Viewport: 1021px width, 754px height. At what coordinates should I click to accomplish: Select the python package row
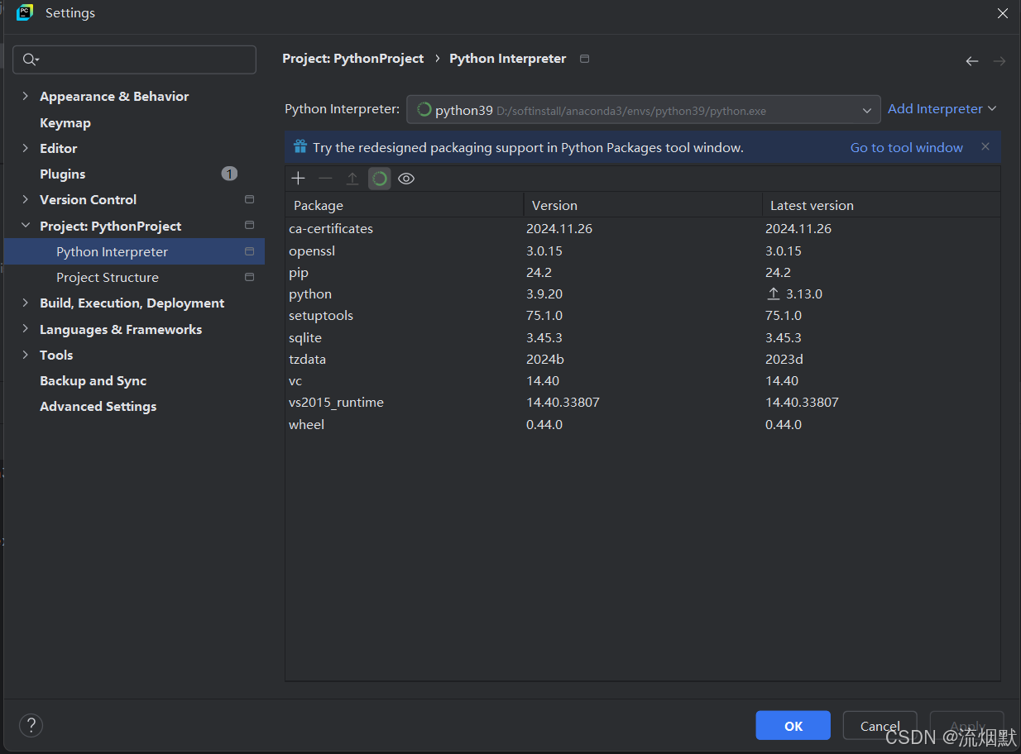643,293
